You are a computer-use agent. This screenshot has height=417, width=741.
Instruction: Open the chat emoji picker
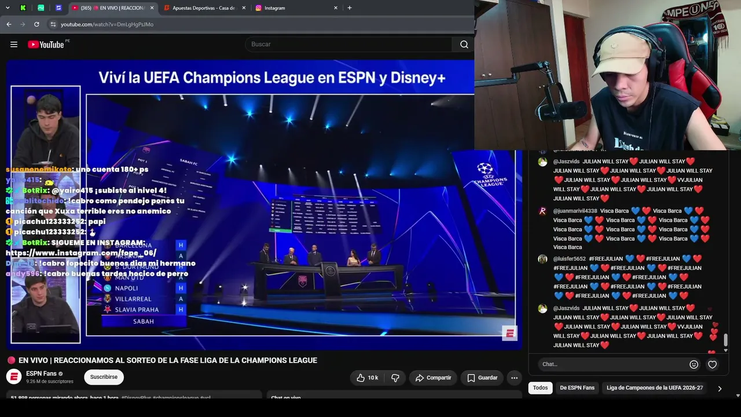pyautogui.click(x=694, y=364)
